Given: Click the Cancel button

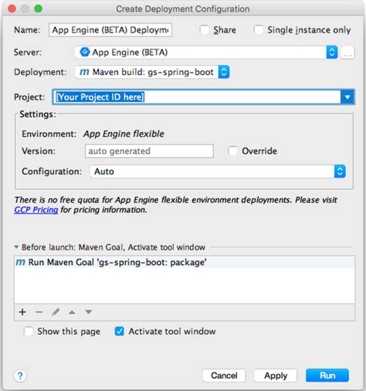Looking at the screenshot, I should [x=224, y=376].
